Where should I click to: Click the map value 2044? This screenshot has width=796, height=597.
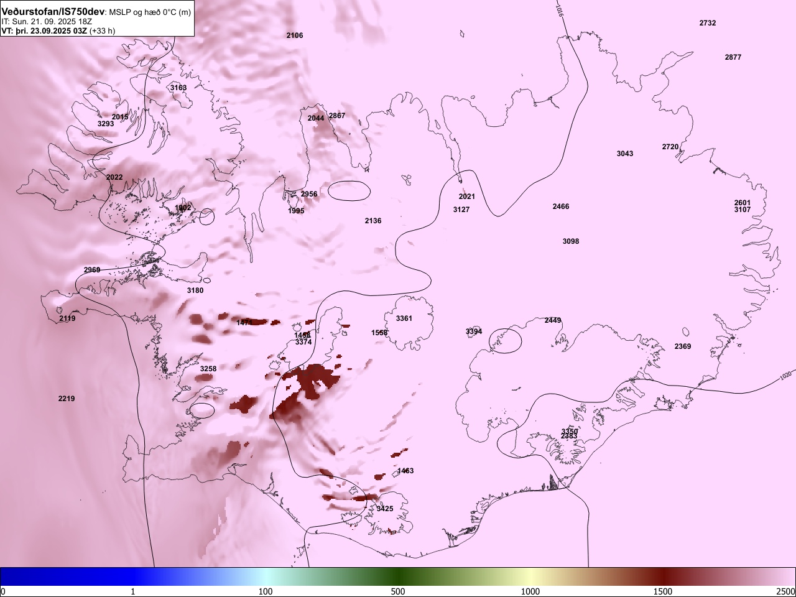(x=316, y=118)
